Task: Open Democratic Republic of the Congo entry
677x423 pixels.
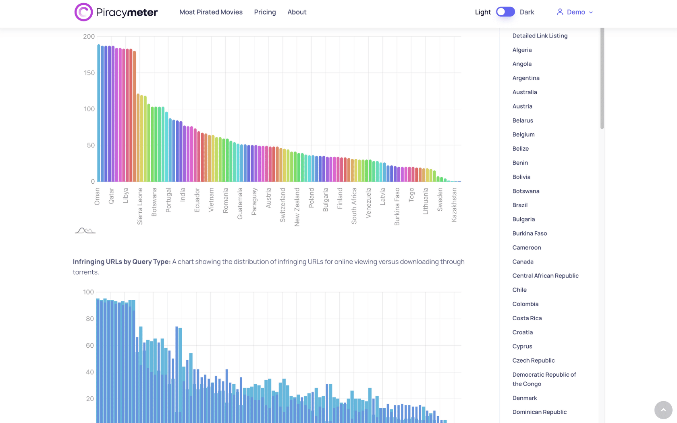Action: tap(544, 379)
